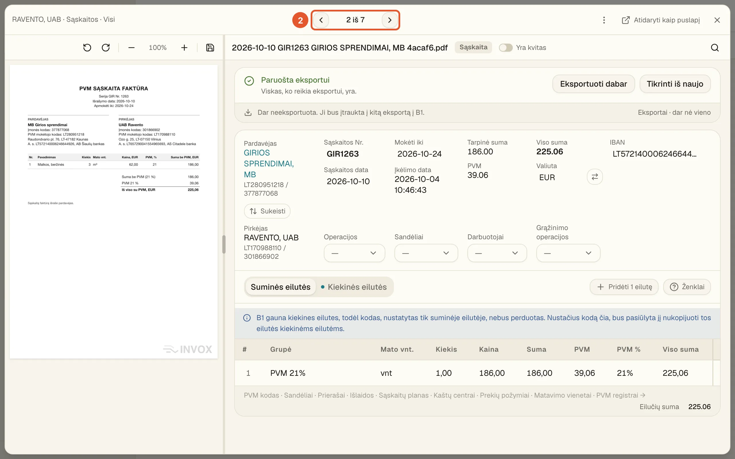Switch to Kiekinės eilutės tab
735x459 pixels.
[x=354, y=287]
